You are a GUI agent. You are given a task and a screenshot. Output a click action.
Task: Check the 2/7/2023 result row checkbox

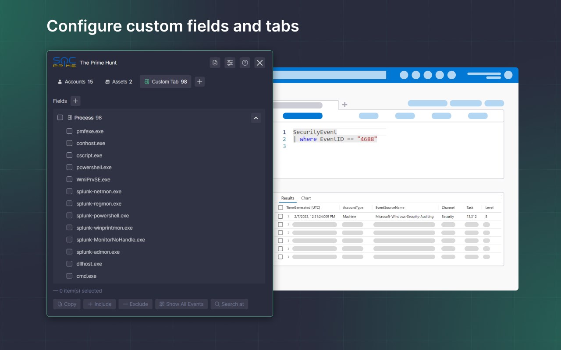pyautogui.click(x=280, y=217)
